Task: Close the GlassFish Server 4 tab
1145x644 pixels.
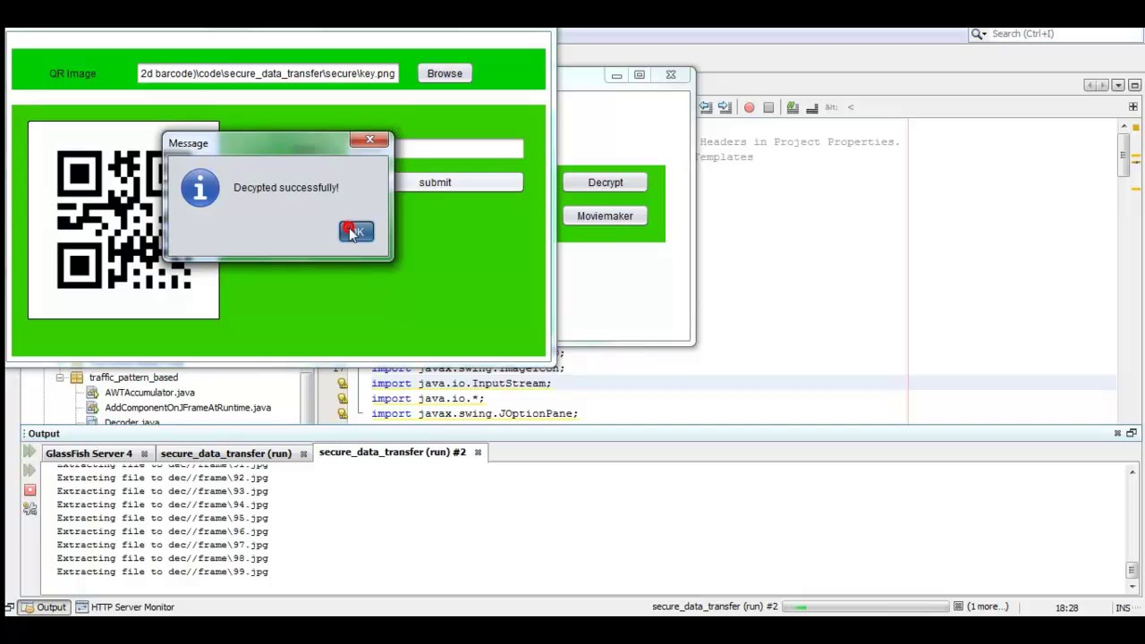Action: pos(144,453)
